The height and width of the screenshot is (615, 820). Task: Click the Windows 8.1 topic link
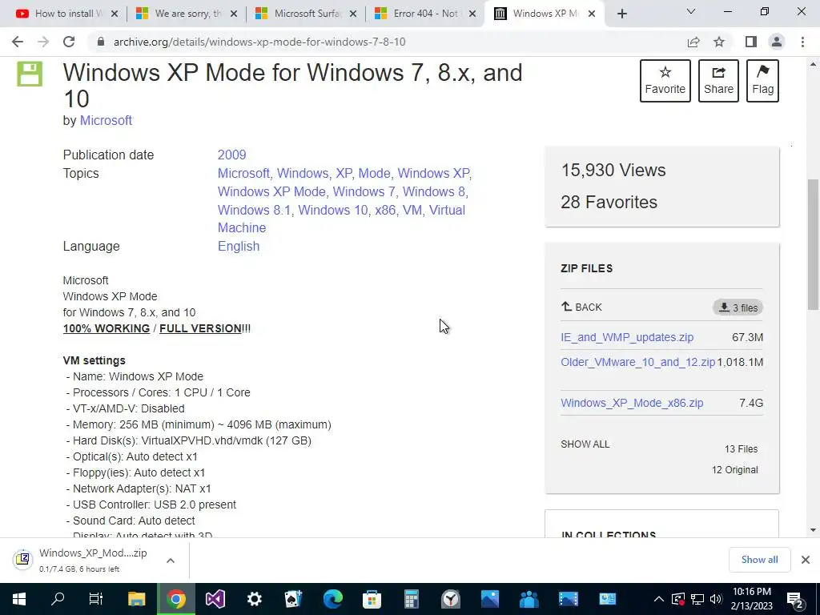pyautogui.click(x=254, y=210)
